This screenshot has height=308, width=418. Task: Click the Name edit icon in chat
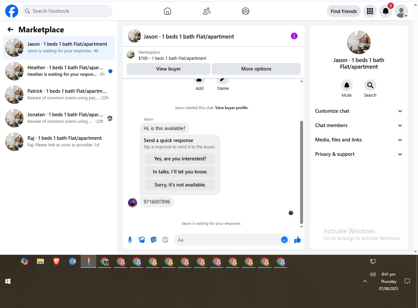pos(223,80)
